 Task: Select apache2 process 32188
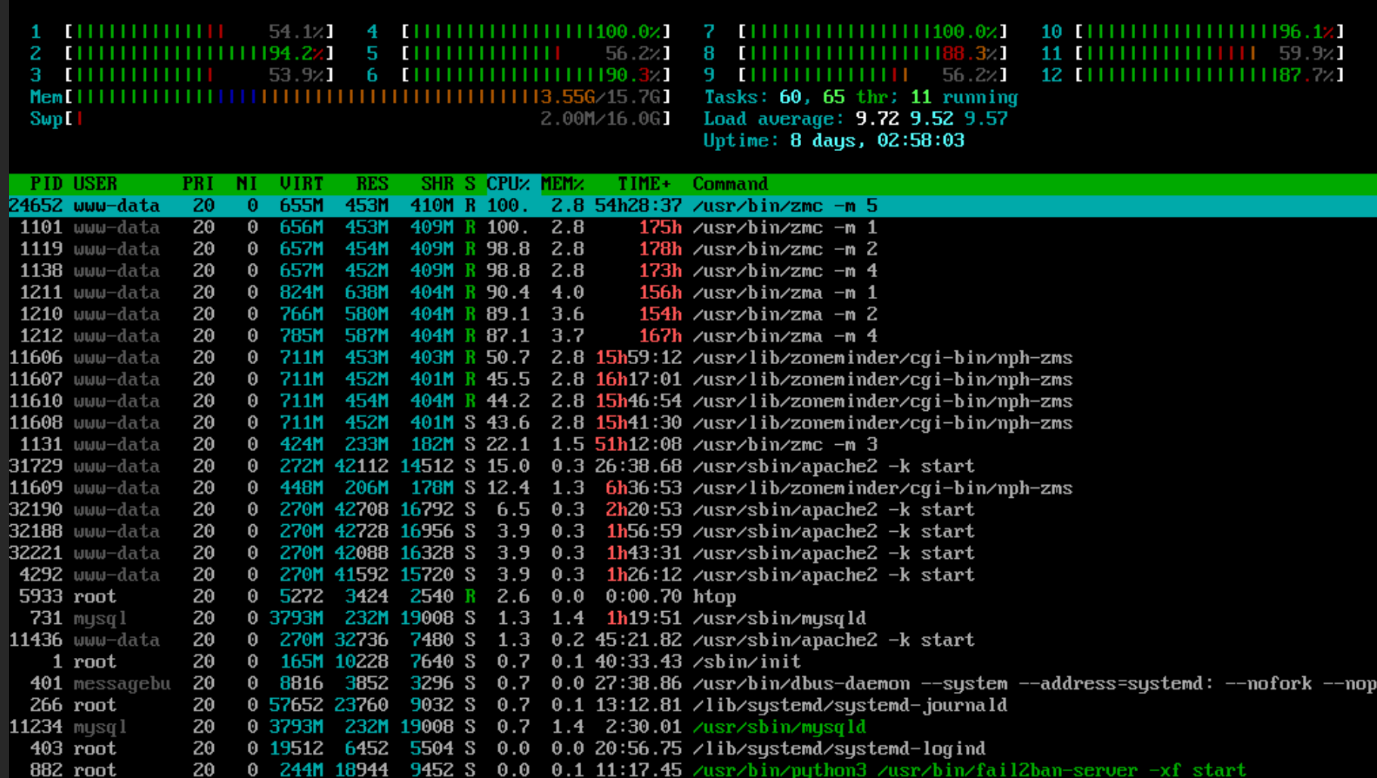coord(692,532)
